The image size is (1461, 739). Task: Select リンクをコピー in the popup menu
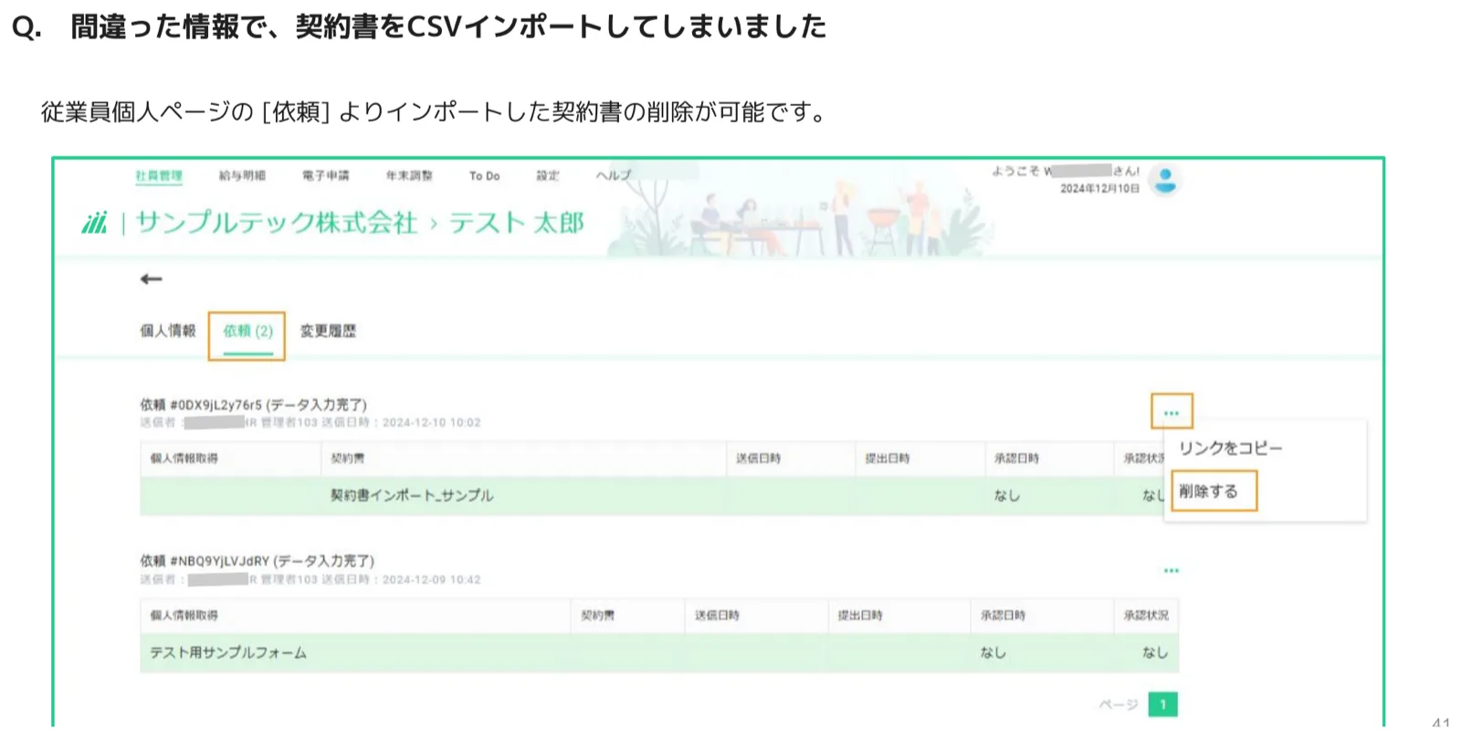(1230, 448)
